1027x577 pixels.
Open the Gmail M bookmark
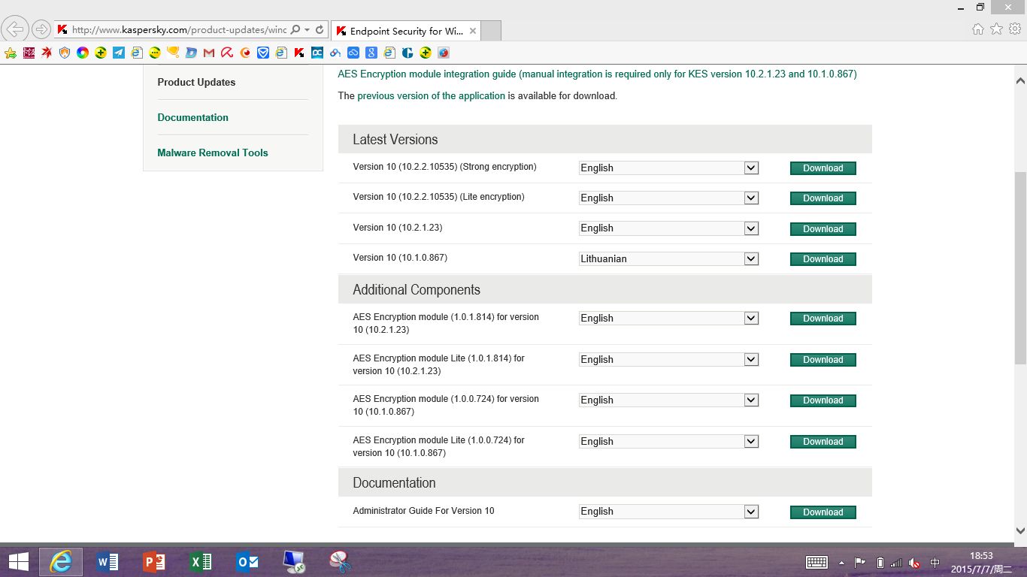tap(209, 53)
